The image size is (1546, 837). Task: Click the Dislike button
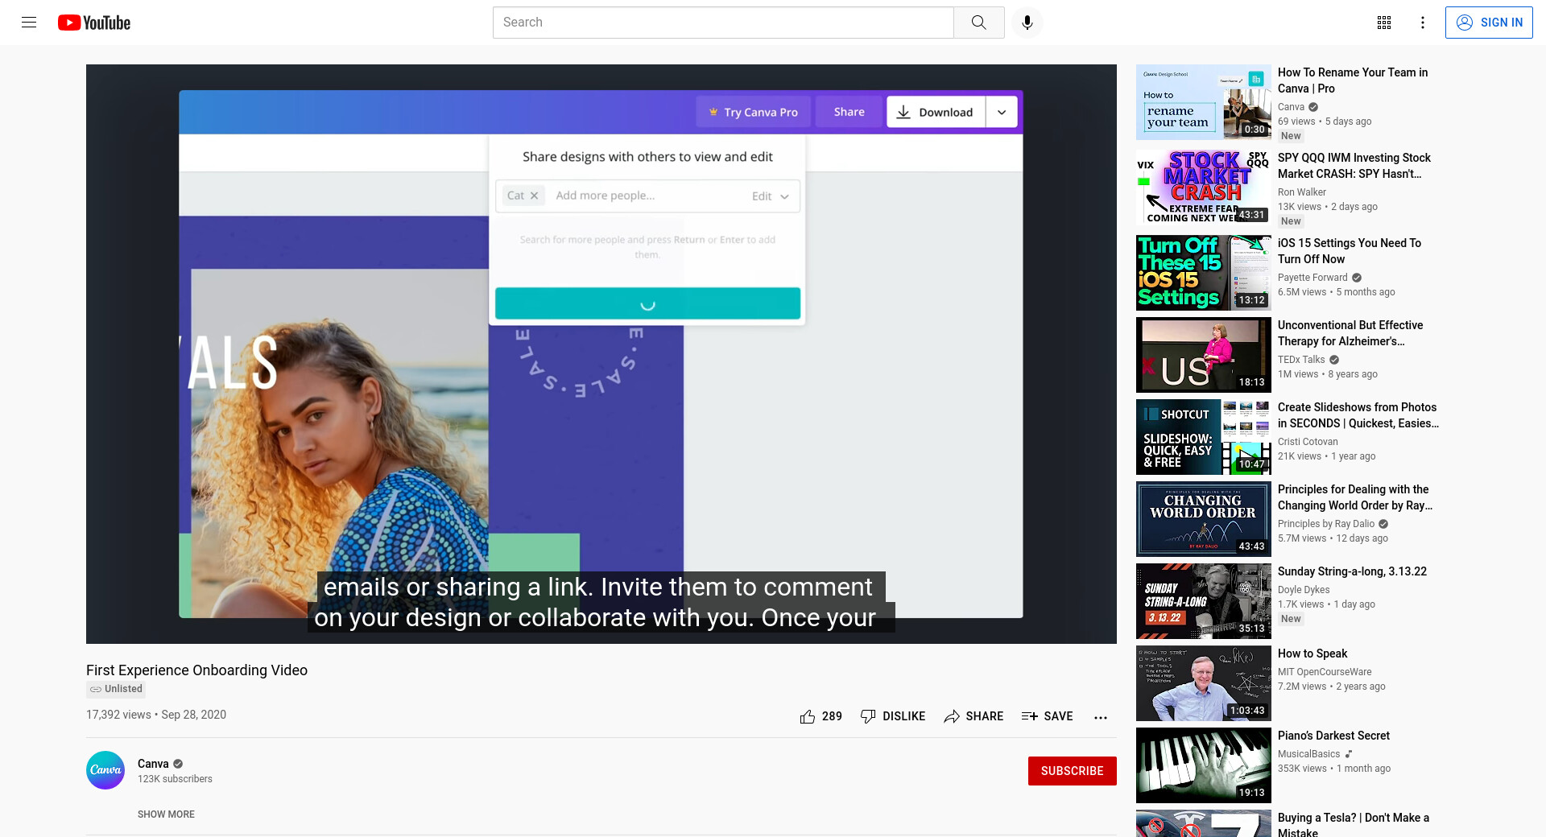coord(892,716)
